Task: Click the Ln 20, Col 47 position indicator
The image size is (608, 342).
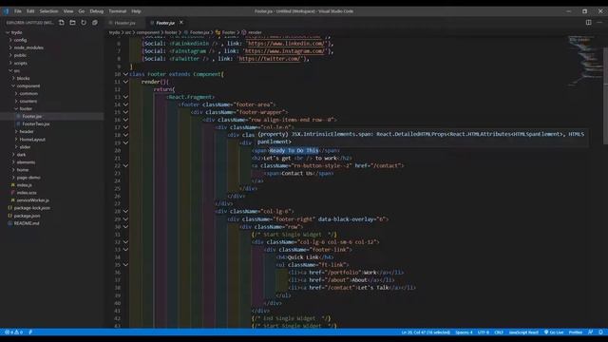Action: (426, 332)
